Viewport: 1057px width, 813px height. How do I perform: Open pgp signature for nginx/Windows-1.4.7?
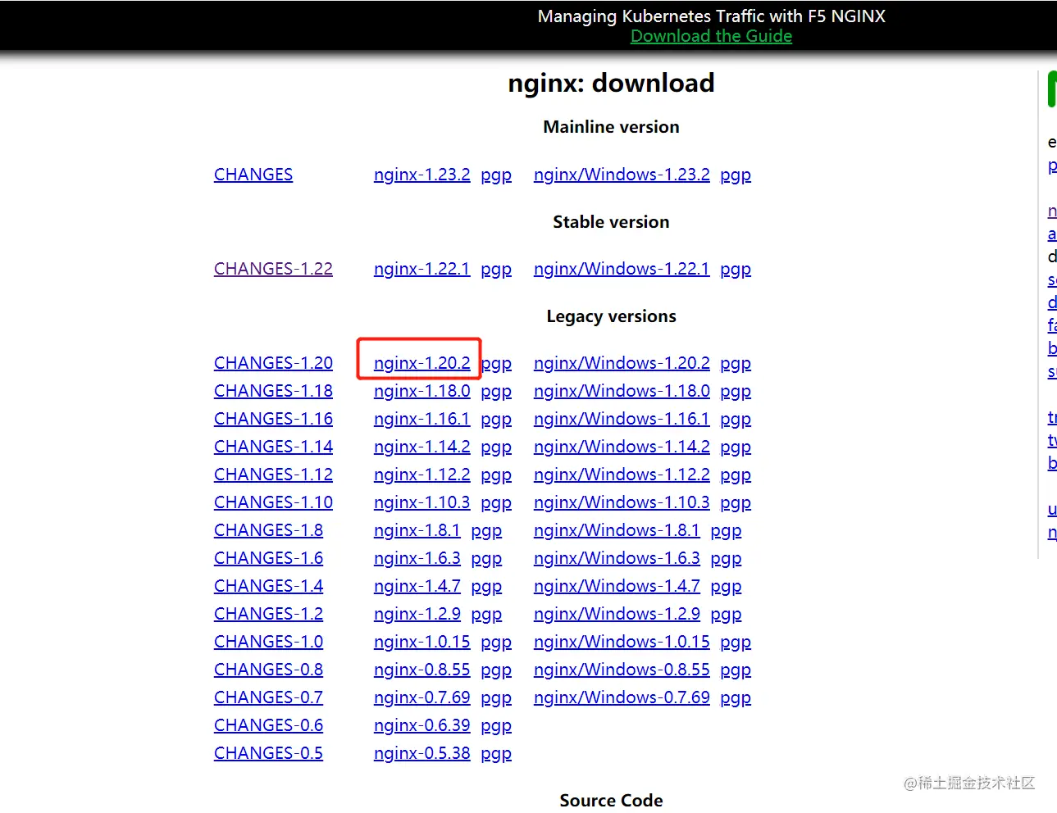pos(726,587)
